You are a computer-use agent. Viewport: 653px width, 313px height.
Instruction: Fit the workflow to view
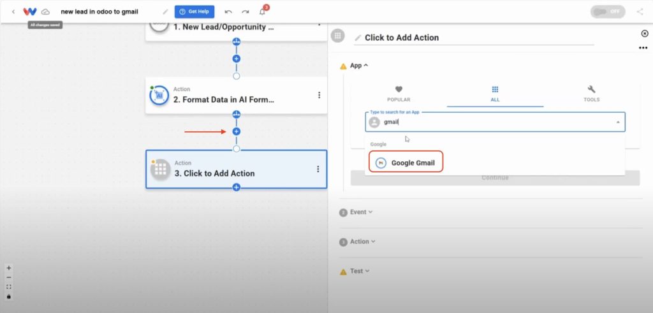(x=9, y=287)
